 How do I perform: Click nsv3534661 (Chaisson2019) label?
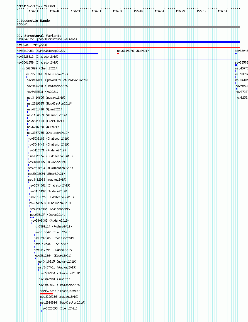[50, 185]
